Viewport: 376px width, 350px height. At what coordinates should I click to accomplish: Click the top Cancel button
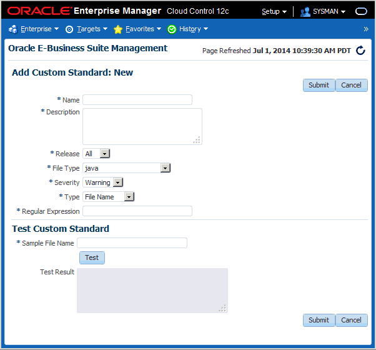click(x=351, y=85)
